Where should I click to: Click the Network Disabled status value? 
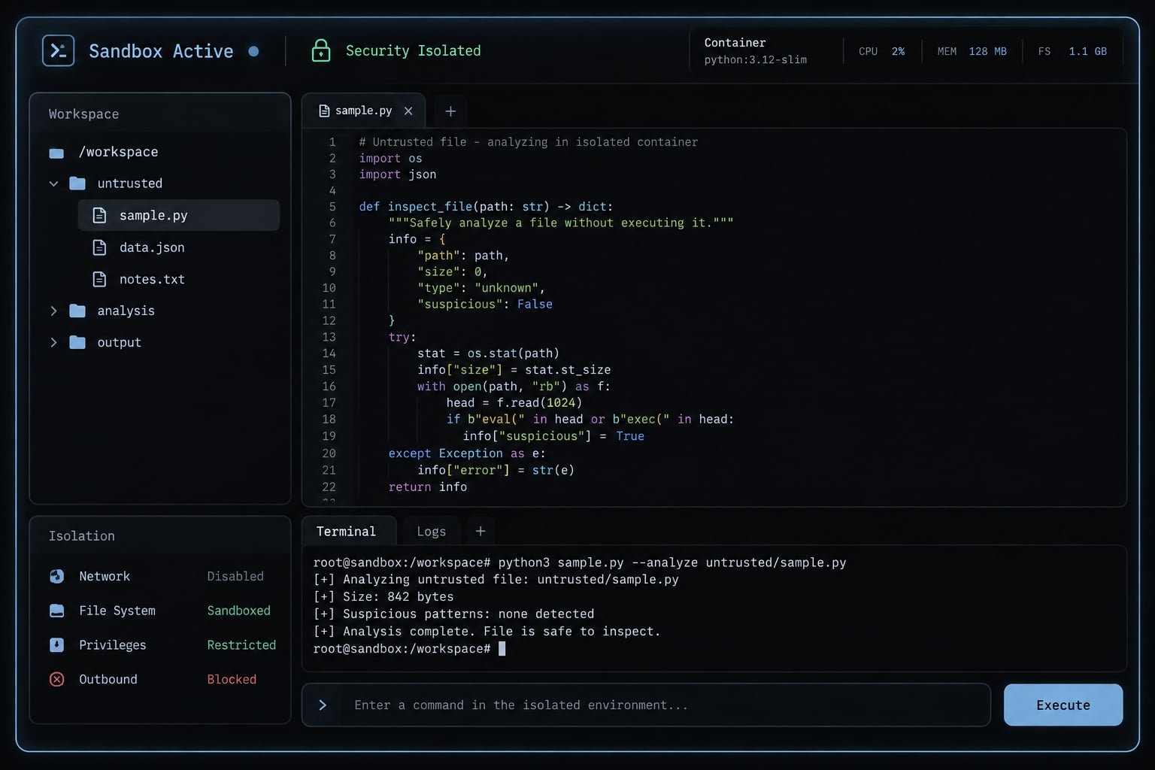(235, 576)
